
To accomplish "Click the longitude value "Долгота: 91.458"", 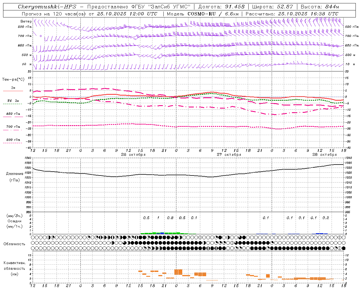I will tap(221, 7).
